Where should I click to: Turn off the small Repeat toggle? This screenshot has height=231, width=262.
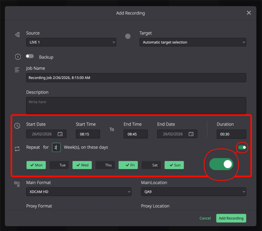pyautogui.click(x=242, y=148)
